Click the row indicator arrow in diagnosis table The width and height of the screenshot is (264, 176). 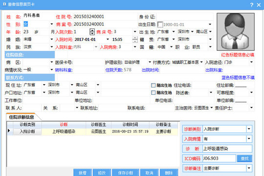coord(9,131)
